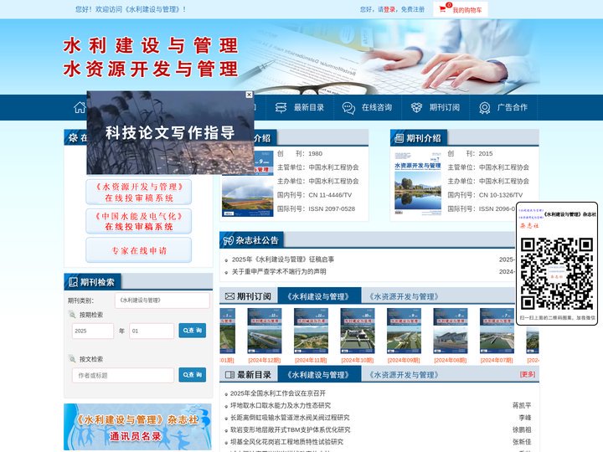
Task: Click 查询 button beside 作者或标题 field
Action: (193, 375)
